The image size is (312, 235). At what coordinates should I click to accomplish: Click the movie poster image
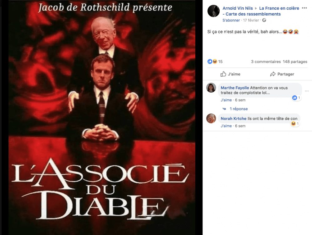click(x=102, y=117)
